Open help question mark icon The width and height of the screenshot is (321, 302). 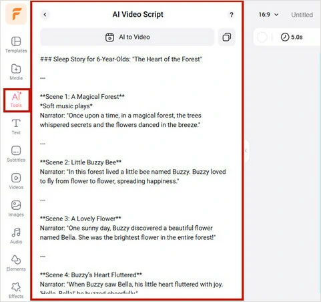click(232, 15)
